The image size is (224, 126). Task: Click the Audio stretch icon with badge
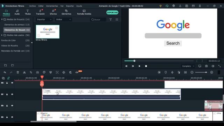(77, 72)
